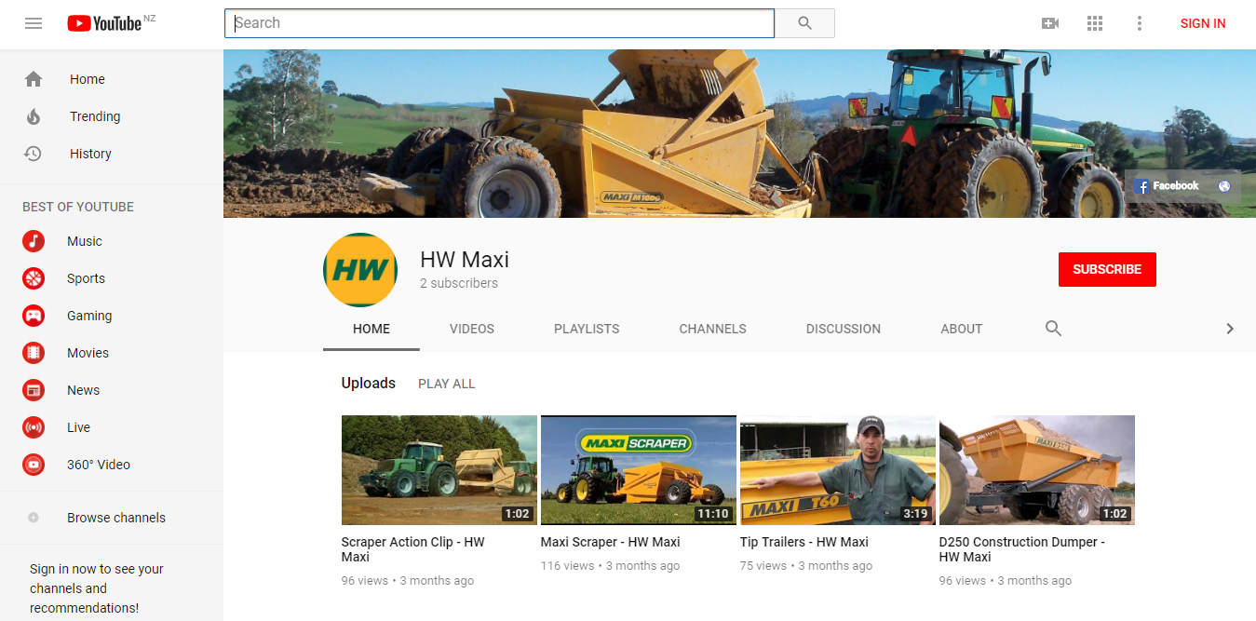
Task: Click the News icon
Action: (x=34, y=390)
